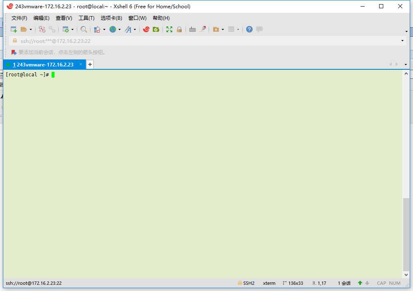Viewport: 413px width, 291px height.
Task: Open the 文件(F) menu
Action: point(19,18)
